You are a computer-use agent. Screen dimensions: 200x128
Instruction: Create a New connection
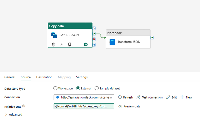coord(186,97)
